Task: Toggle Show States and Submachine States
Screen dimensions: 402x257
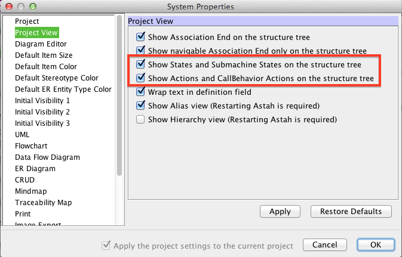Action: (141, 64)
